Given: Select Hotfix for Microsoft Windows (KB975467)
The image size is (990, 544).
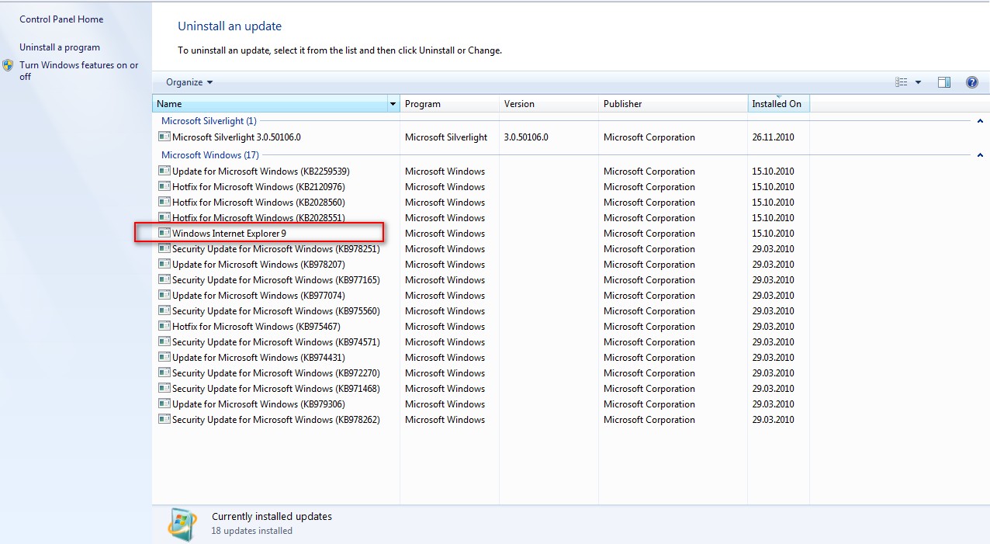Looking at the screenshot, I should (256, 327).
